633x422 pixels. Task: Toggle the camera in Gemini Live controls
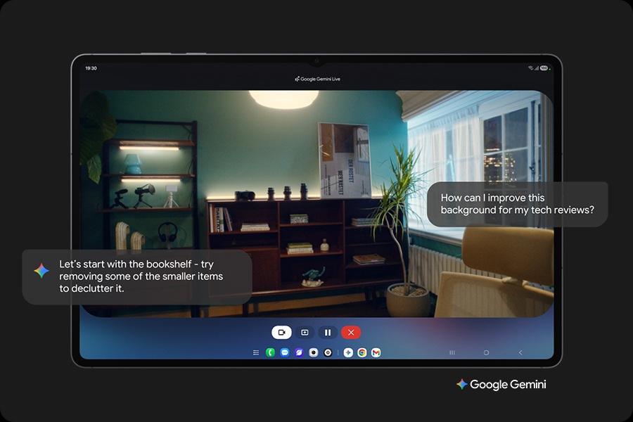(281, 333)
